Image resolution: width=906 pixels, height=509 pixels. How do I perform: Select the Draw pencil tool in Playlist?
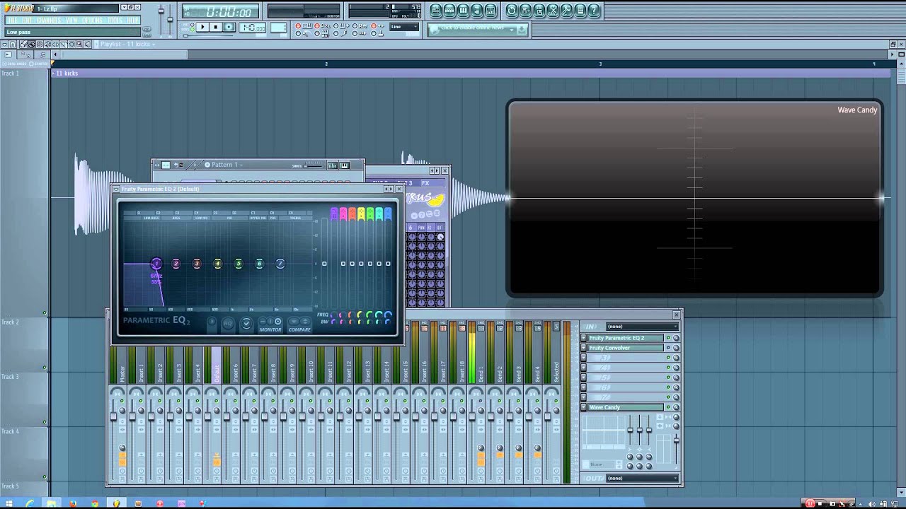23,44
